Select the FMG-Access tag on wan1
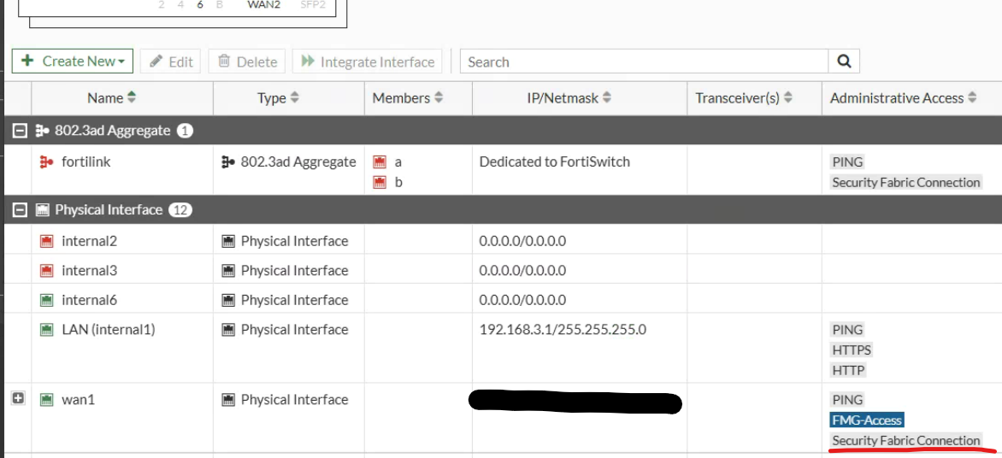The image size is (1002, 458). (867, 420)
